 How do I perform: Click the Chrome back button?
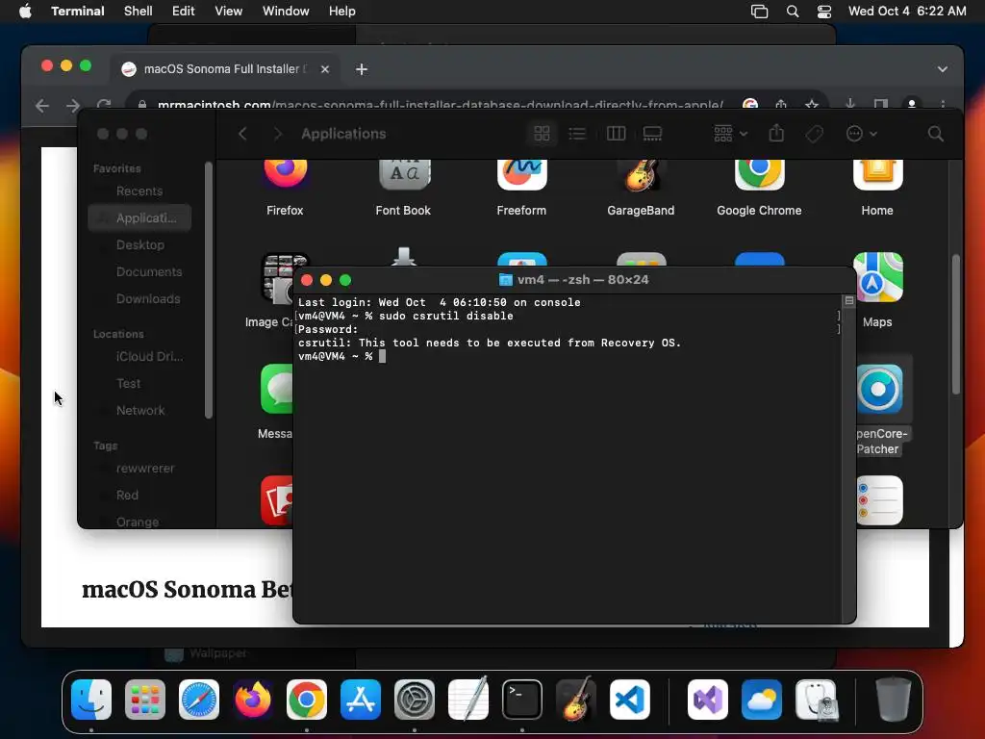tap(42, 106)
